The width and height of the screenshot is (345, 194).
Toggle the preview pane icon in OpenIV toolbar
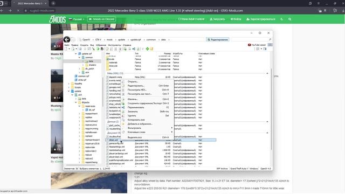[x=265, y=49]
